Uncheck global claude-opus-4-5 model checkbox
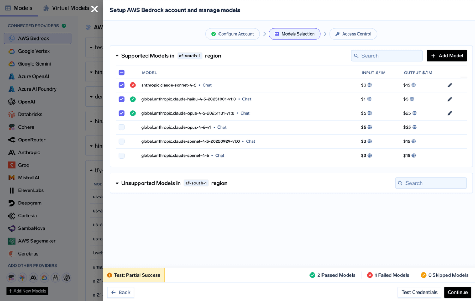475x301 pixels. click(121, 113)
